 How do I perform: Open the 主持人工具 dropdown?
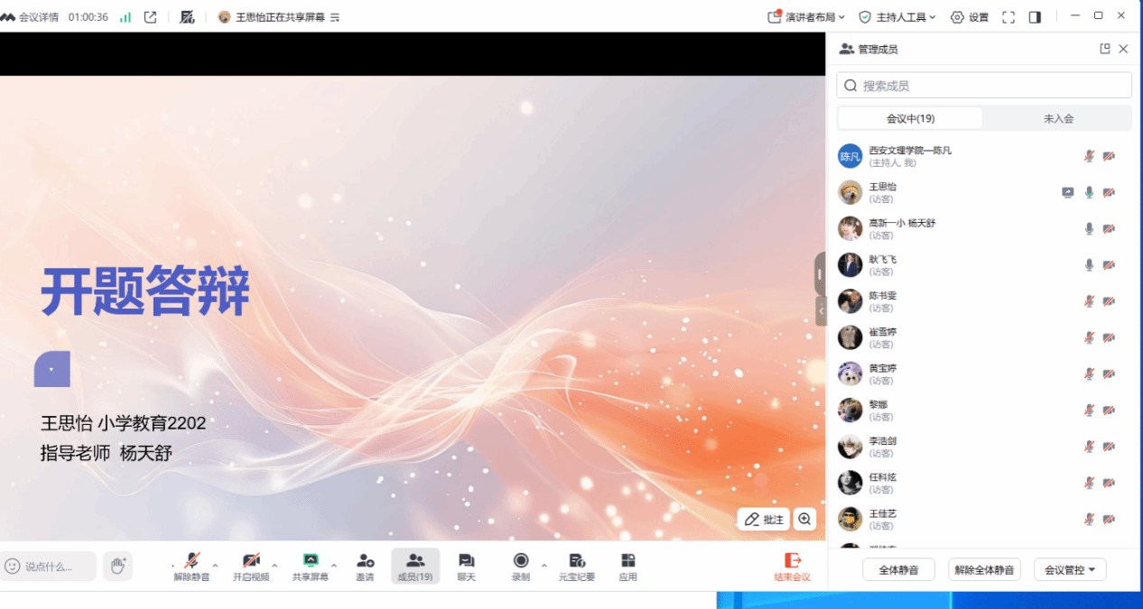(x=897, y=17)
